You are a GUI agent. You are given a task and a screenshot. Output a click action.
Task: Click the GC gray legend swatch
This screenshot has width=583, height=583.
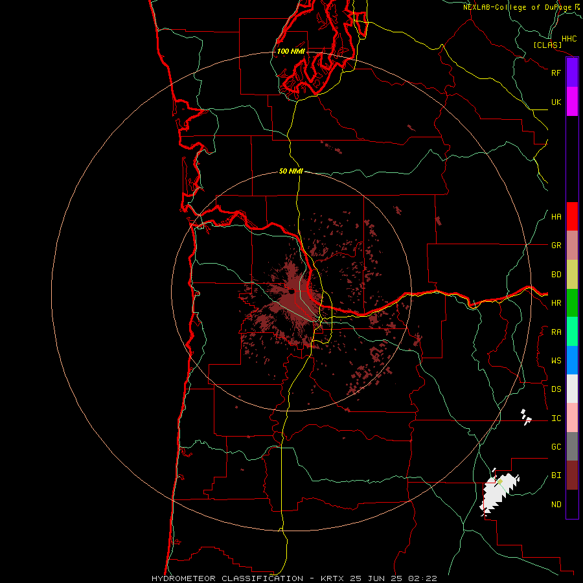click(x=572, y=446)
